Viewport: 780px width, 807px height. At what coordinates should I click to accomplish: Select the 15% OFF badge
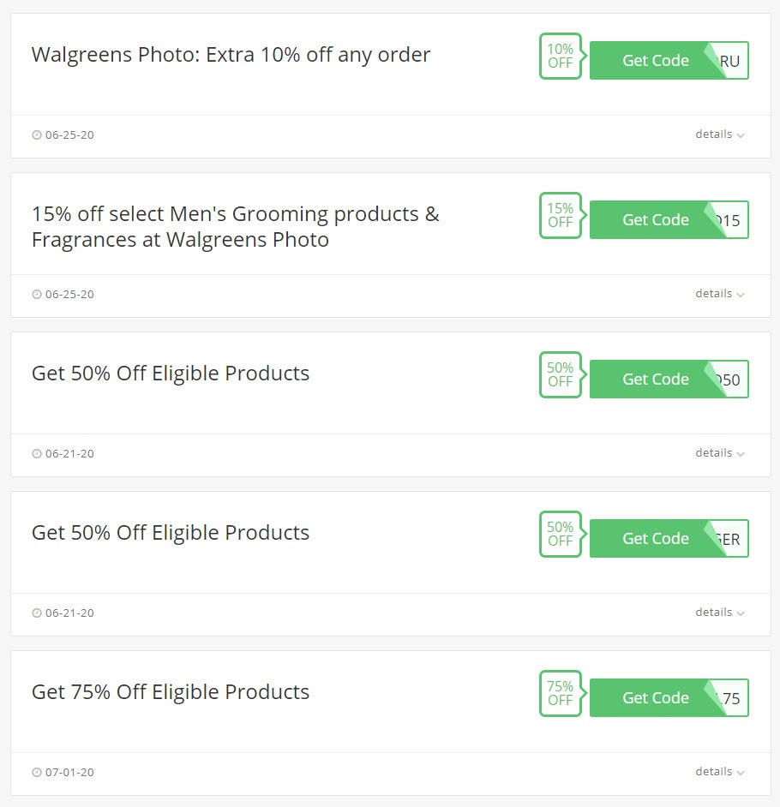coord(560,216)
